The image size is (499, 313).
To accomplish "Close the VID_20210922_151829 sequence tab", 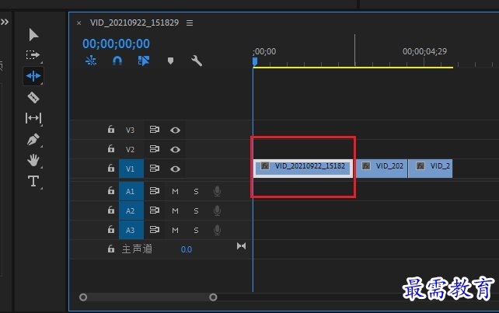I will (79, 23).
